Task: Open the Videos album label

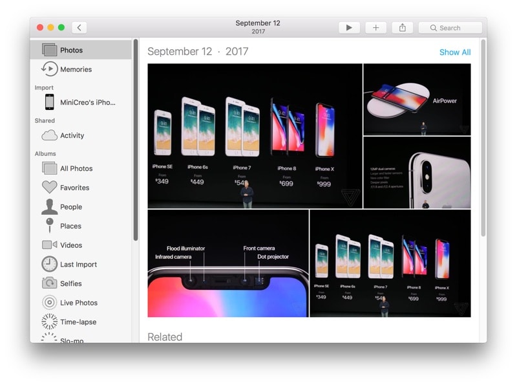Action: [x=71, y=245]
